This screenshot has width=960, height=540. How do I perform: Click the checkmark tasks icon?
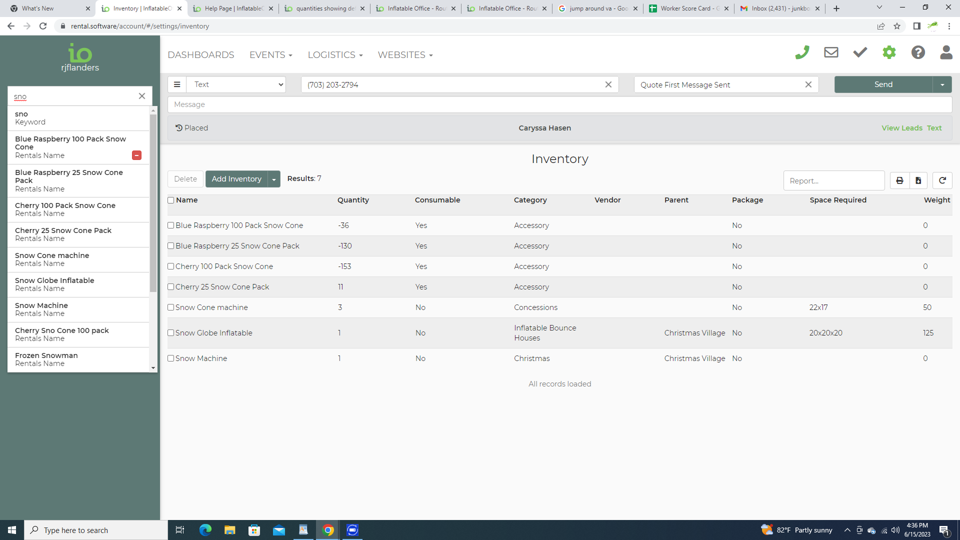[x=860, y=52]
